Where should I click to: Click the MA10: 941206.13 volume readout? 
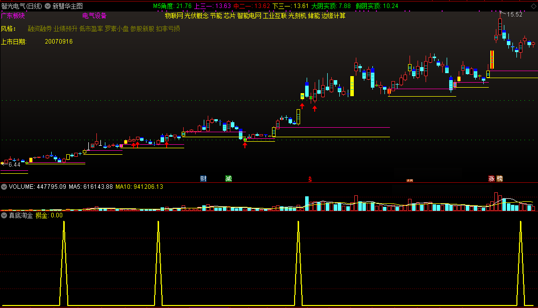coord(140,187)
